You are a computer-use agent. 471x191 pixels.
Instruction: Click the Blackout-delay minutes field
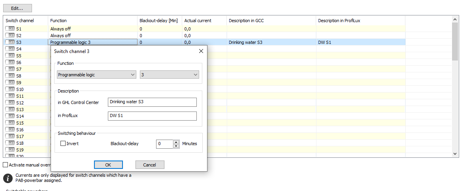tap(165, 144)
